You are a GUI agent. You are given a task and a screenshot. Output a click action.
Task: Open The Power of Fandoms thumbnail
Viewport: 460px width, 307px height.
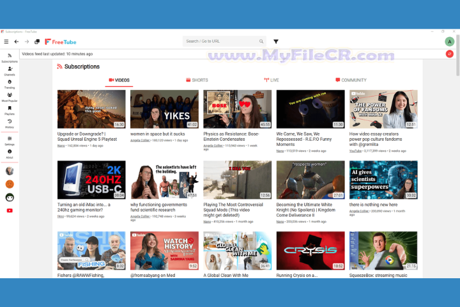click(383, 109)
